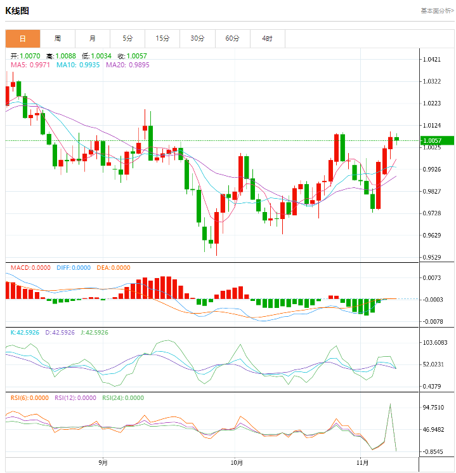Click the 10月 time axis marker
The height and width of the screenshot is (473, 456).
coord(237,462)
